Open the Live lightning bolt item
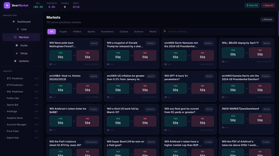The image size is (279, 156). (x=18, y=29)
